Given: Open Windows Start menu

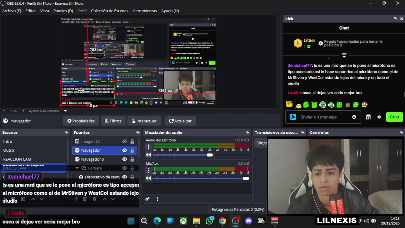Looking at the screenshot, I should click(x=131, y=221).
